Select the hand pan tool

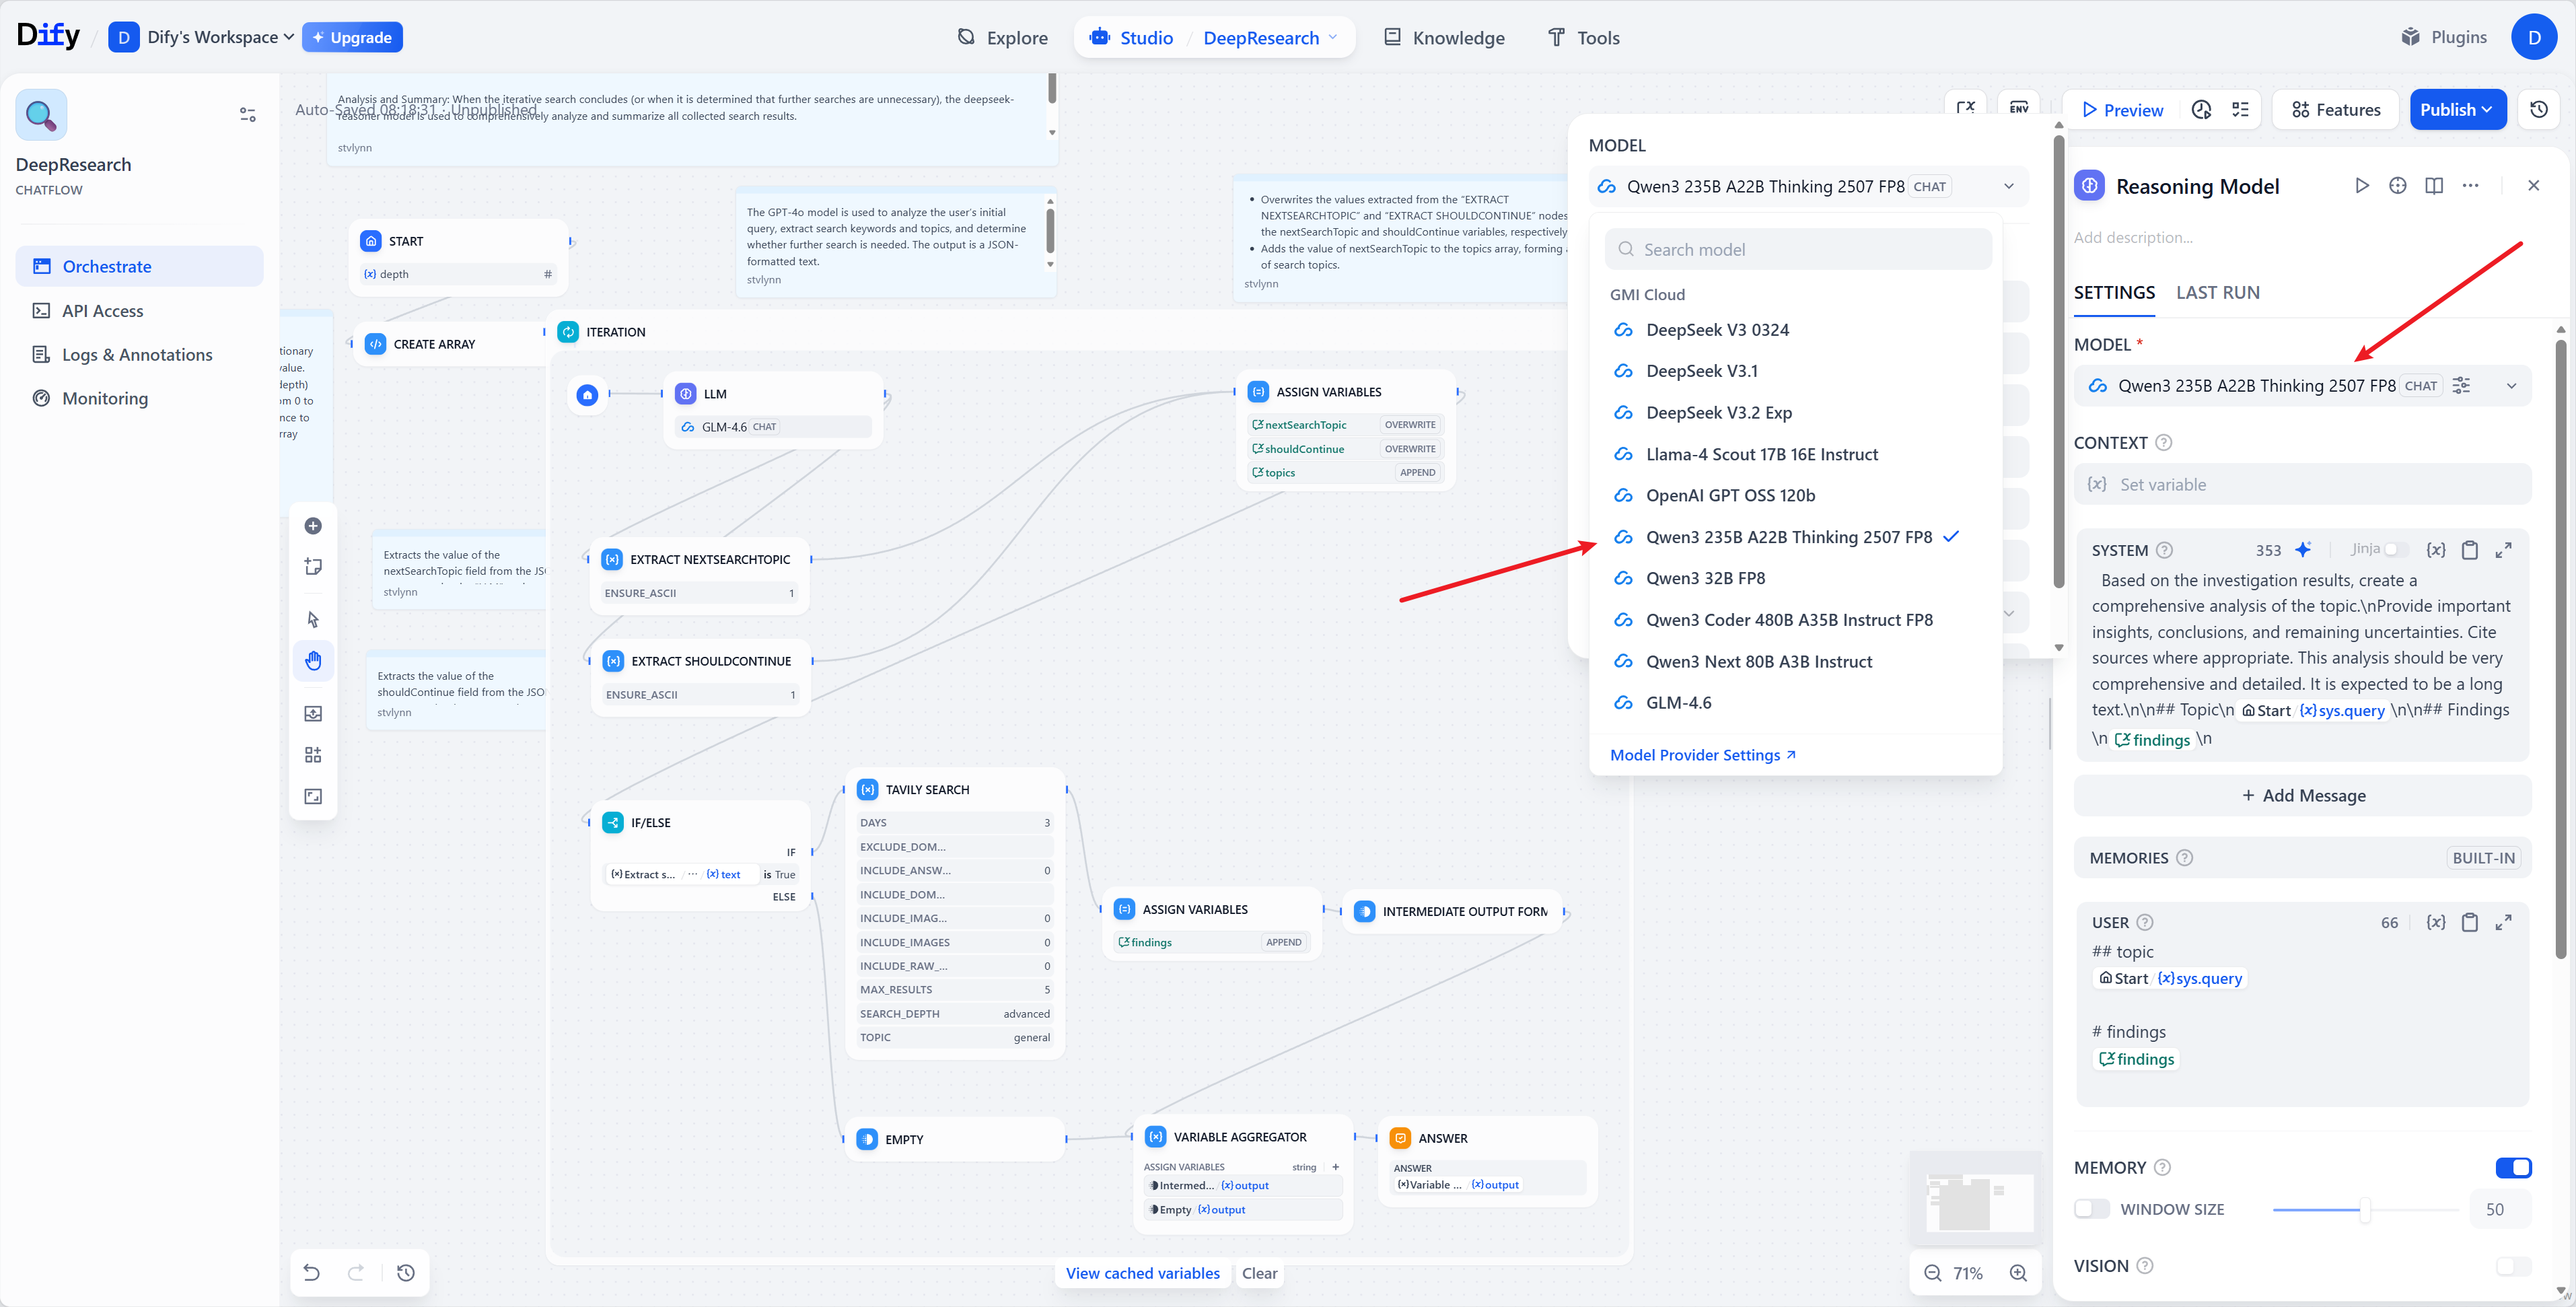pos(313,661)
